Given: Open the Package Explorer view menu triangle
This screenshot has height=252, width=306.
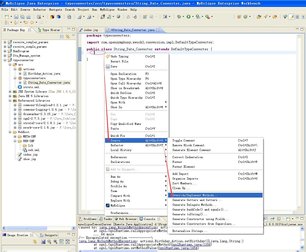Looking at the screenshot, I should click(x=73, y=35).
